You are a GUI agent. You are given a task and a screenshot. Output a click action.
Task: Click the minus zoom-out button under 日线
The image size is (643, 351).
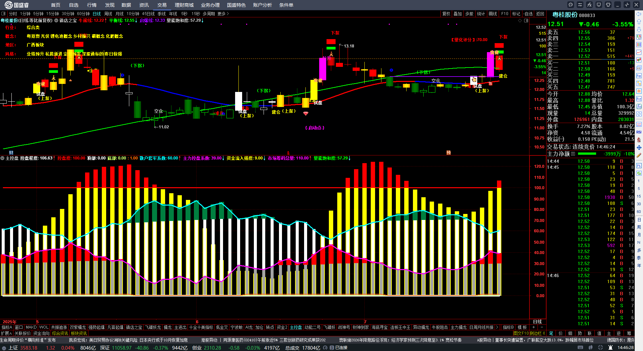(x=542, y=327)
